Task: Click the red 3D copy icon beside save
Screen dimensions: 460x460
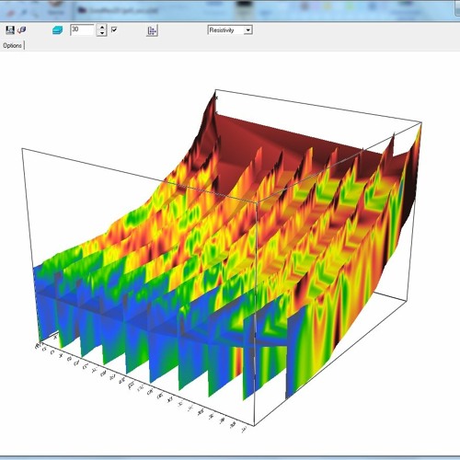Action: (x=22, y=29)
